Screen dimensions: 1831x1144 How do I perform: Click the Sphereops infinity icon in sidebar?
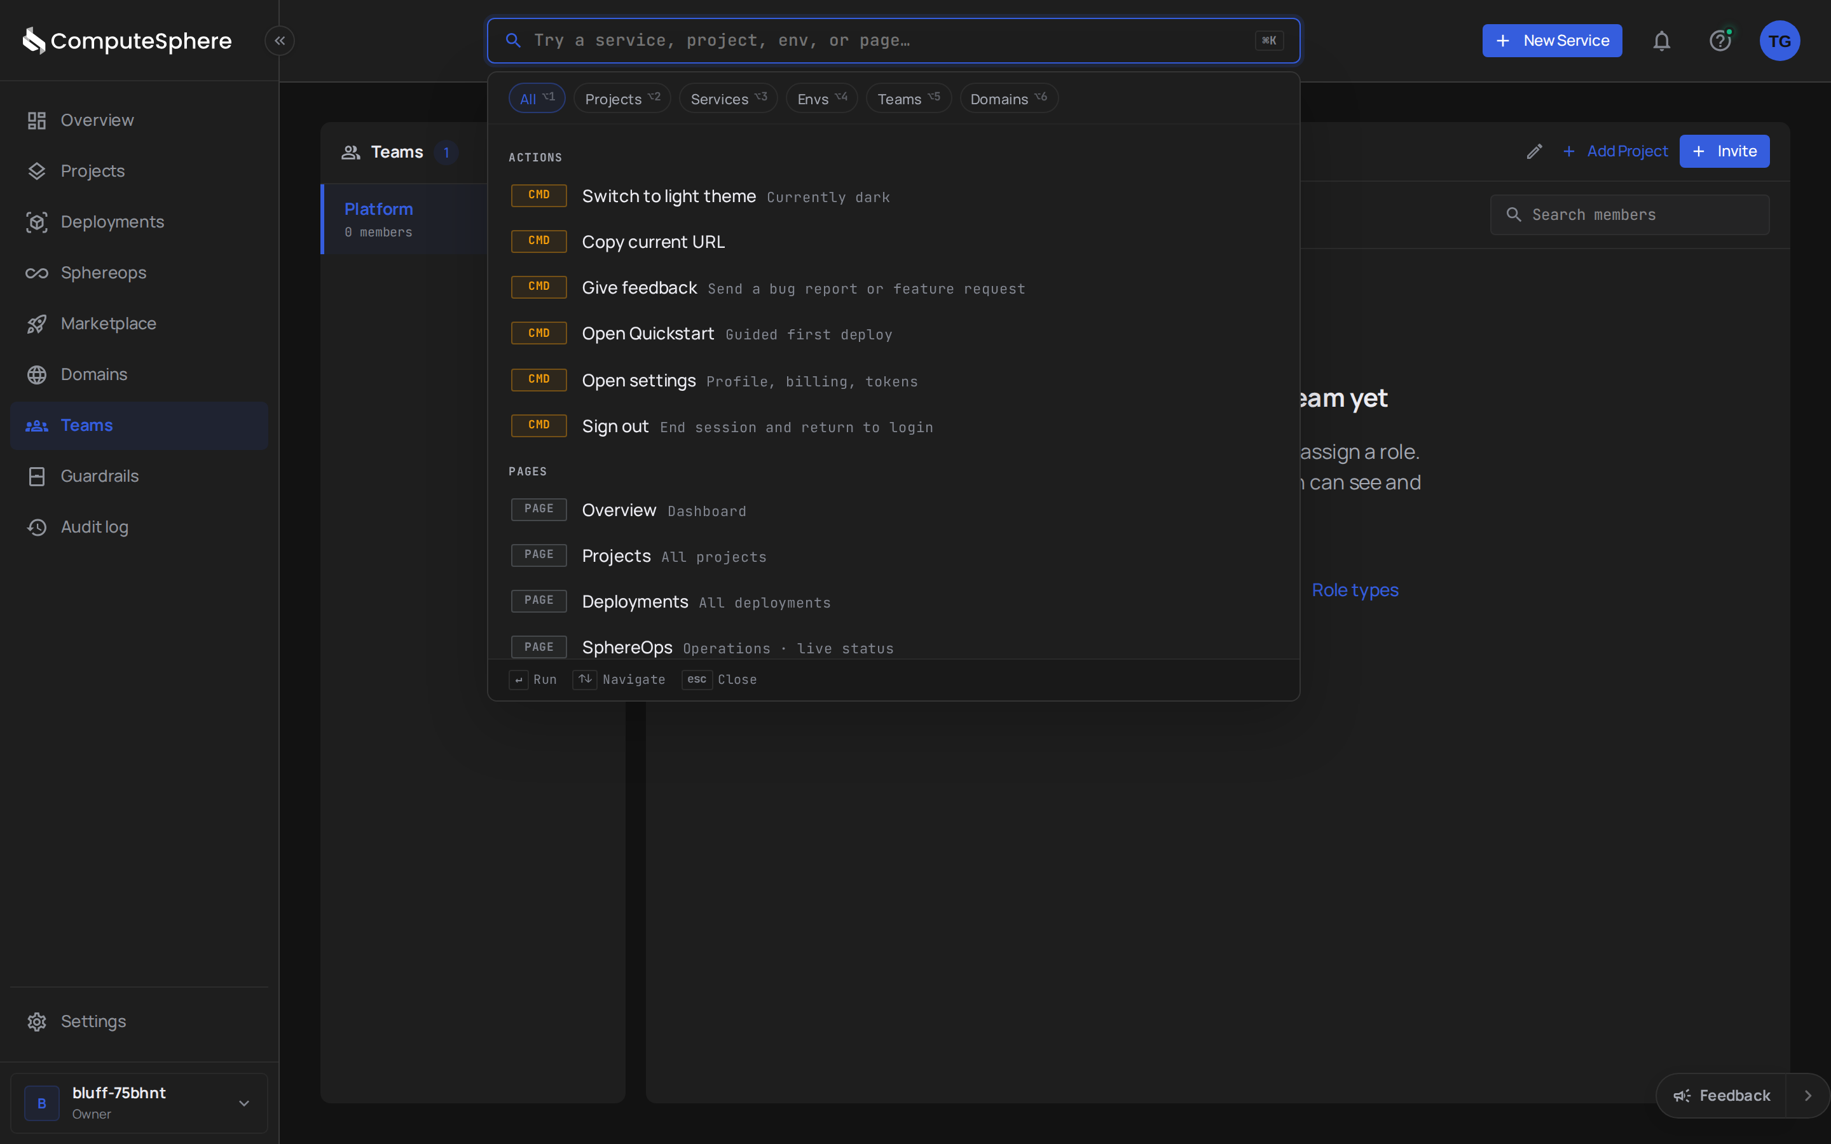click(x=36, y=273)
